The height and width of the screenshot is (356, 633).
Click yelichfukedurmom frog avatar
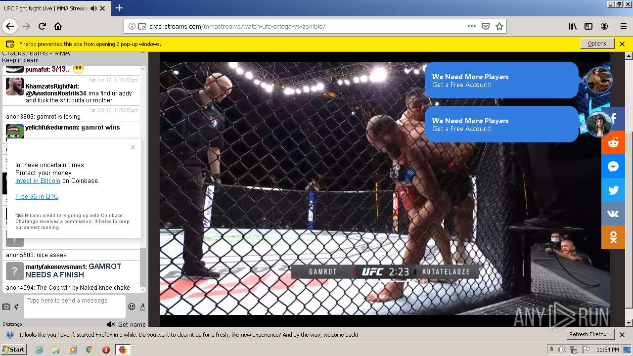[x=15, y=132]
